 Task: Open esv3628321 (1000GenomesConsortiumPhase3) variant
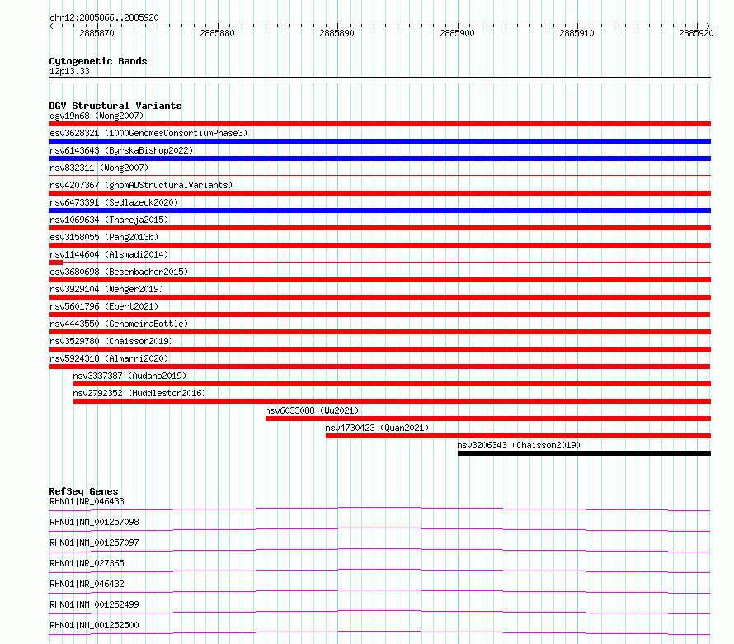point(148,133)
